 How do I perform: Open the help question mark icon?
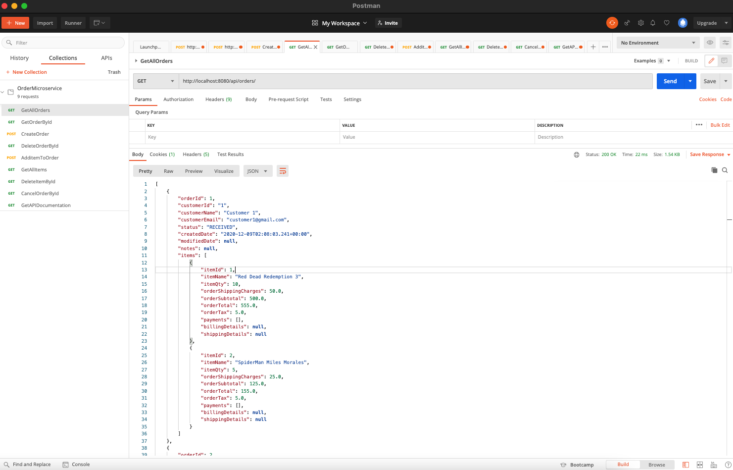pos(728,465)
